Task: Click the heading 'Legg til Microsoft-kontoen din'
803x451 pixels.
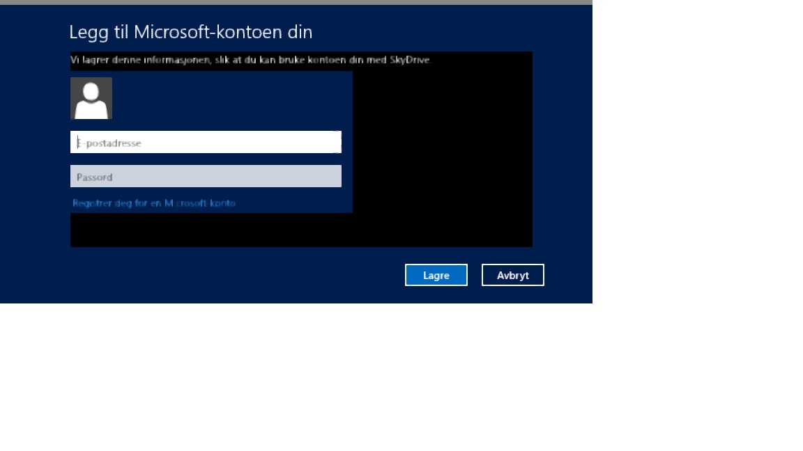Action: pos(190,32)
